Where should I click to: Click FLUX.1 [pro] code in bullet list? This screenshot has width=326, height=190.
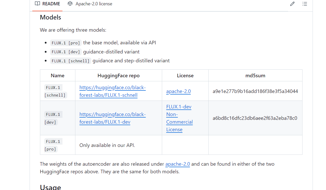[x=66, y=43]
